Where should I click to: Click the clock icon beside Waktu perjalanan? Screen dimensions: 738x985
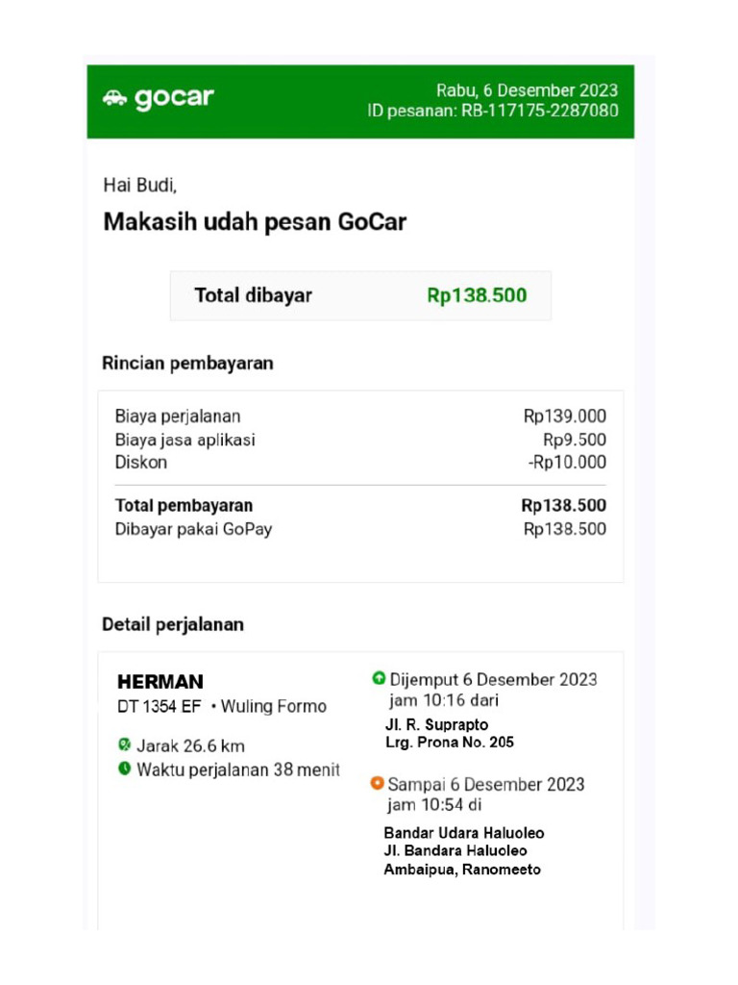[124, 769]
